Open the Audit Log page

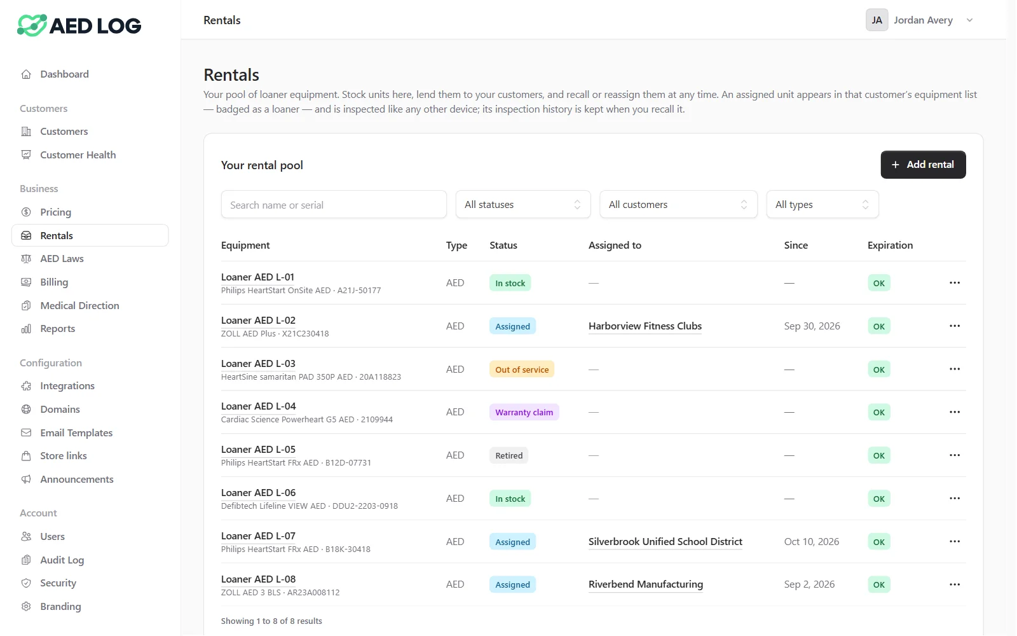(90, 560)
